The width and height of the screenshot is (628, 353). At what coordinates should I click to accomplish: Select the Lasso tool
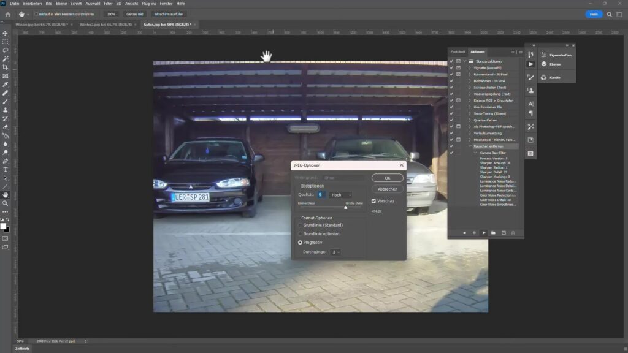pyautogui.click(x=6, y=50)
